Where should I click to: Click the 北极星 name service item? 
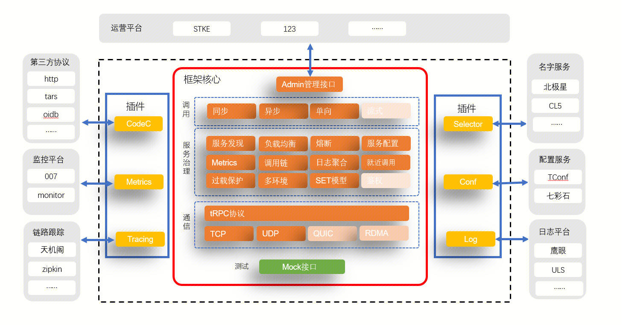555,87
